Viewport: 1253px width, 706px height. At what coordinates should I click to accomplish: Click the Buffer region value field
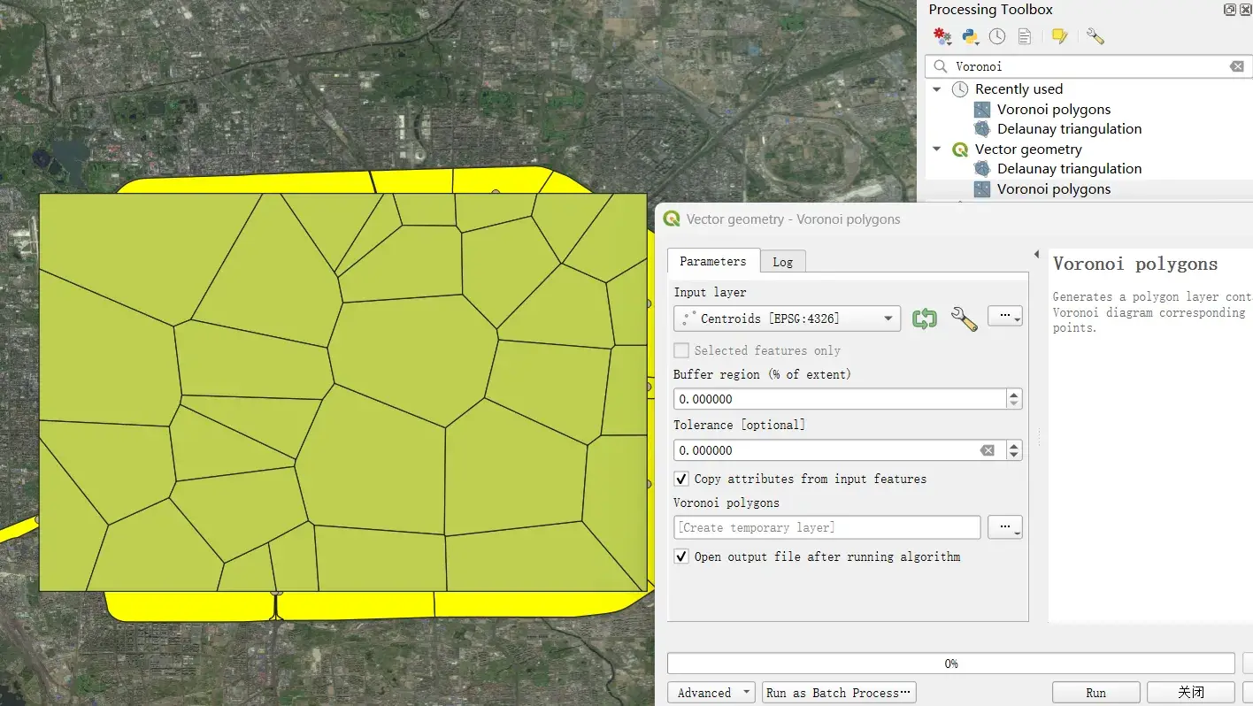840,399
